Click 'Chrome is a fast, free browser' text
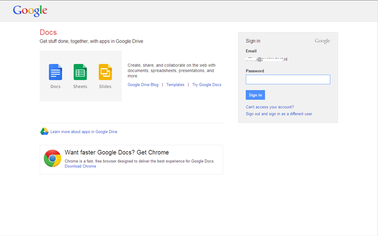The image size is (378, 236). (x=139, y=161)
